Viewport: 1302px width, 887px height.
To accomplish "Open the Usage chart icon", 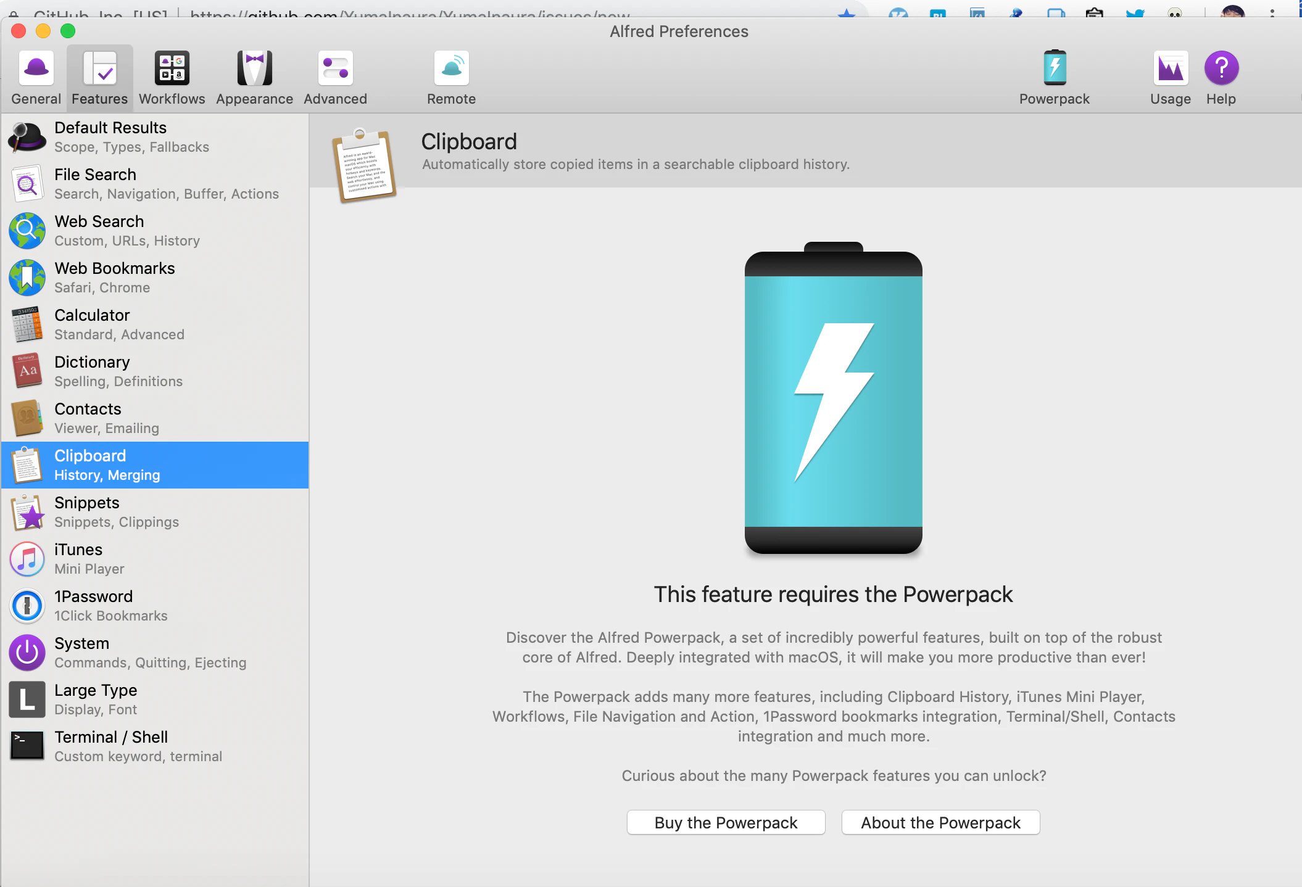I will coord(1171,68).
